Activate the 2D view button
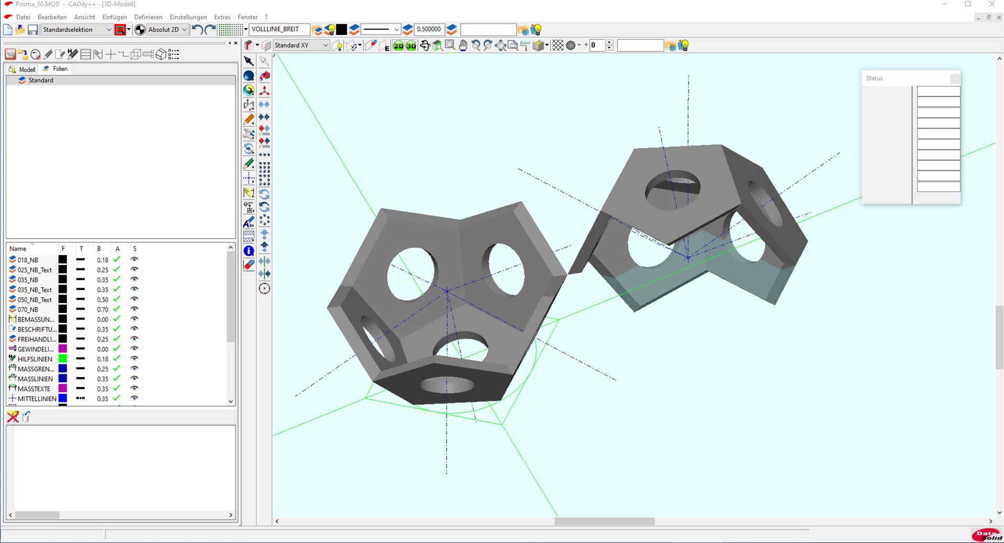The height and width of the screenshot is (543, 1004). pyautogui.click(x=398, y=46)
